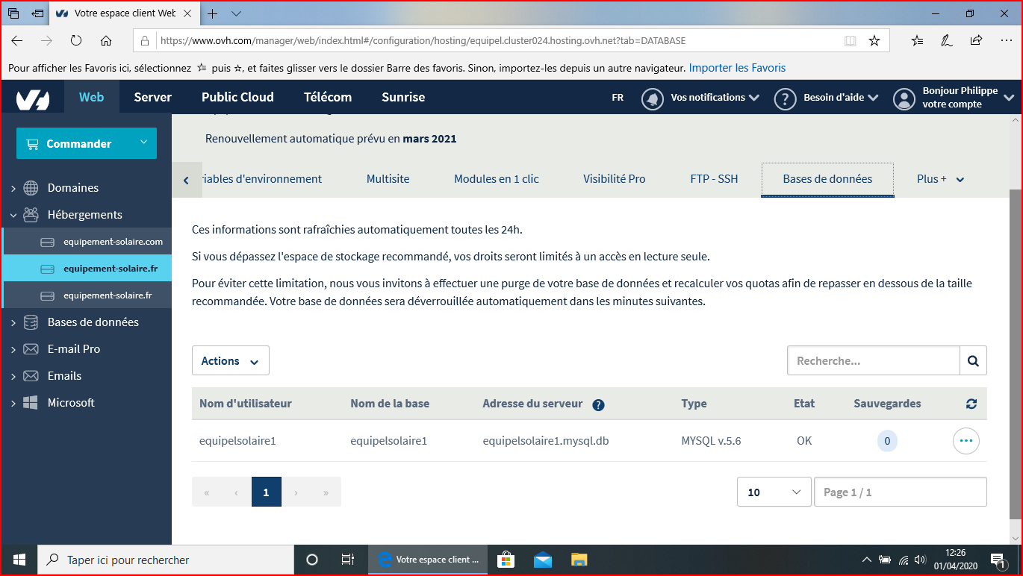The image size is (1023, 576).
Task: Click the Hébergements group icon
Action: click(31, 215)
